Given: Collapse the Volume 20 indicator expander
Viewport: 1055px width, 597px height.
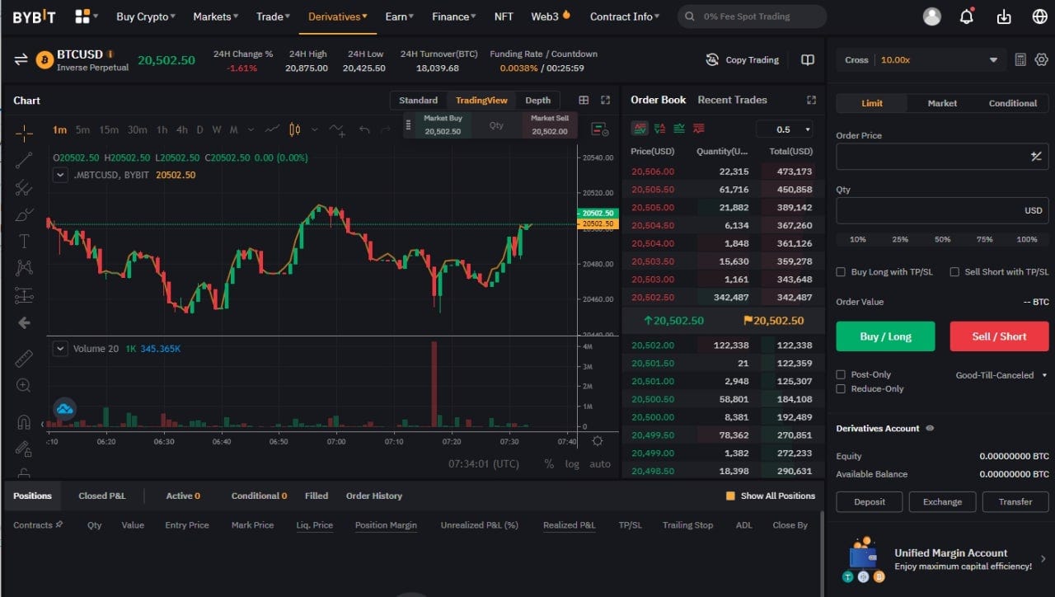Looking at the screenshot, I should [x=60, y=348].
